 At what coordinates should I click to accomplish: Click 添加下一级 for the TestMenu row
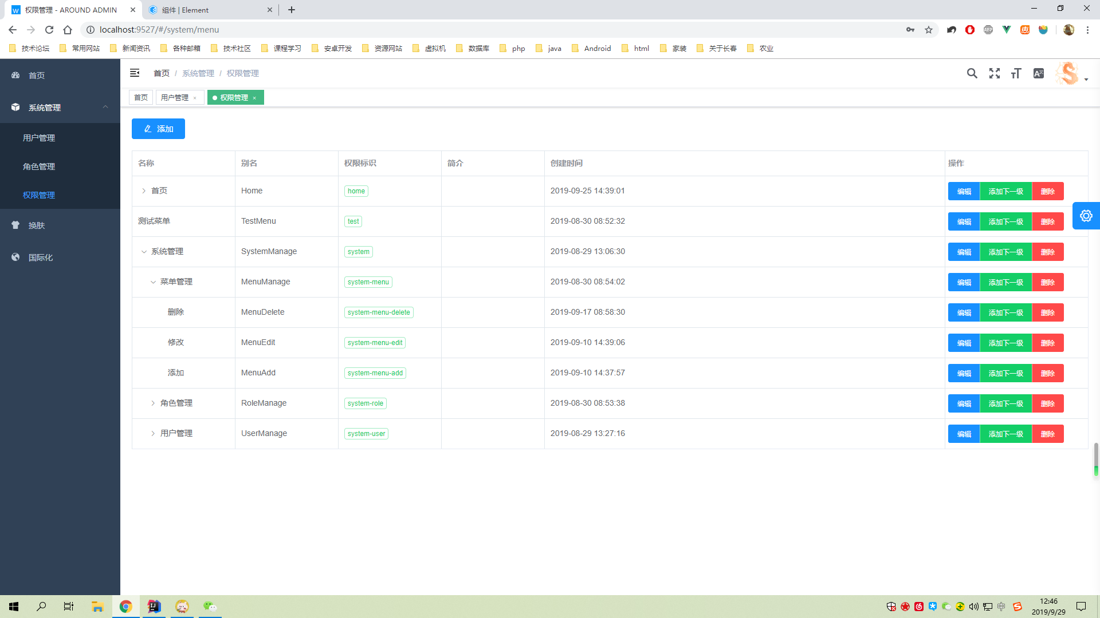click(1006, 221)
